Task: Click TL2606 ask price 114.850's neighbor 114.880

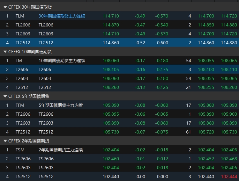Action: [229, 25]
